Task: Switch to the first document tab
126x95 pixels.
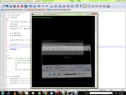Action: 12,10
